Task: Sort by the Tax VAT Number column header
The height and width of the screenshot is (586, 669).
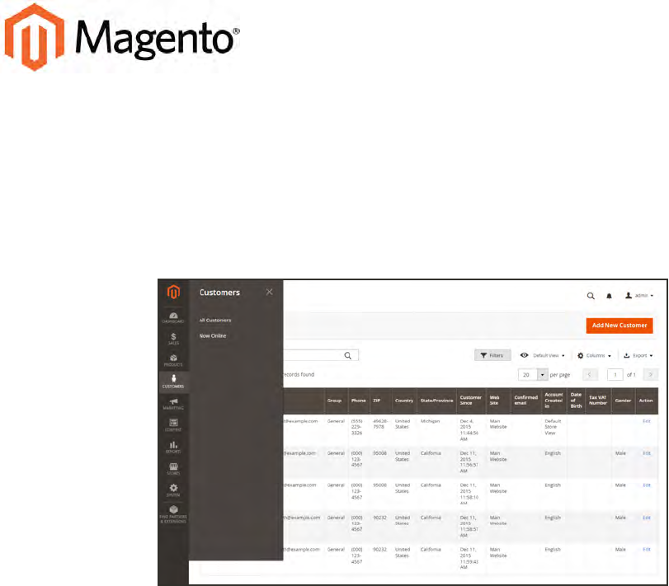Action: pos(599,401)
